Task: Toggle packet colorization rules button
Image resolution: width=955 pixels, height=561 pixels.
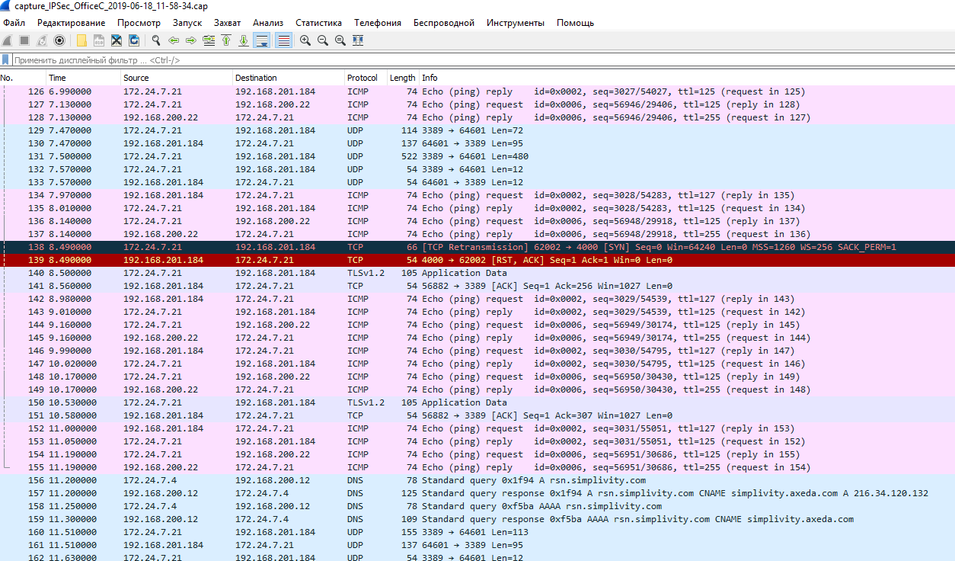Action: [x=283, y=40]
